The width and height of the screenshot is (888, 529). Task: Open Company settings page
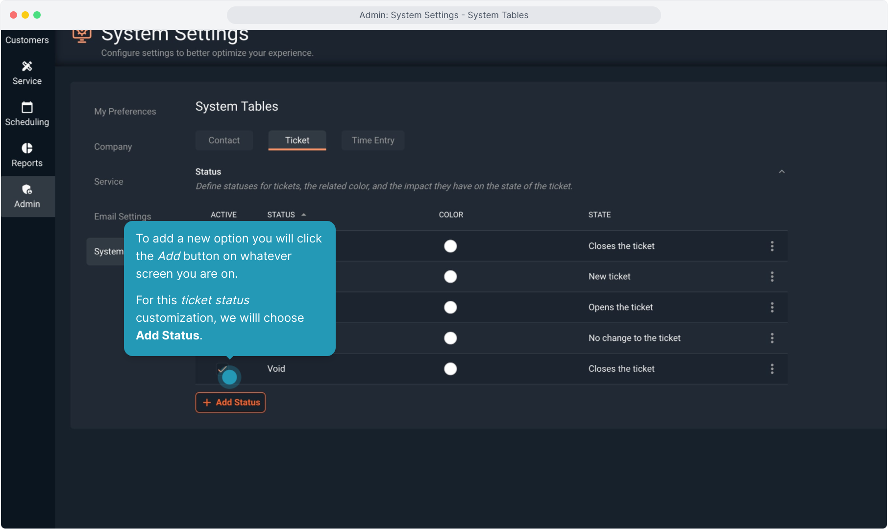click(x=113, y=147)
